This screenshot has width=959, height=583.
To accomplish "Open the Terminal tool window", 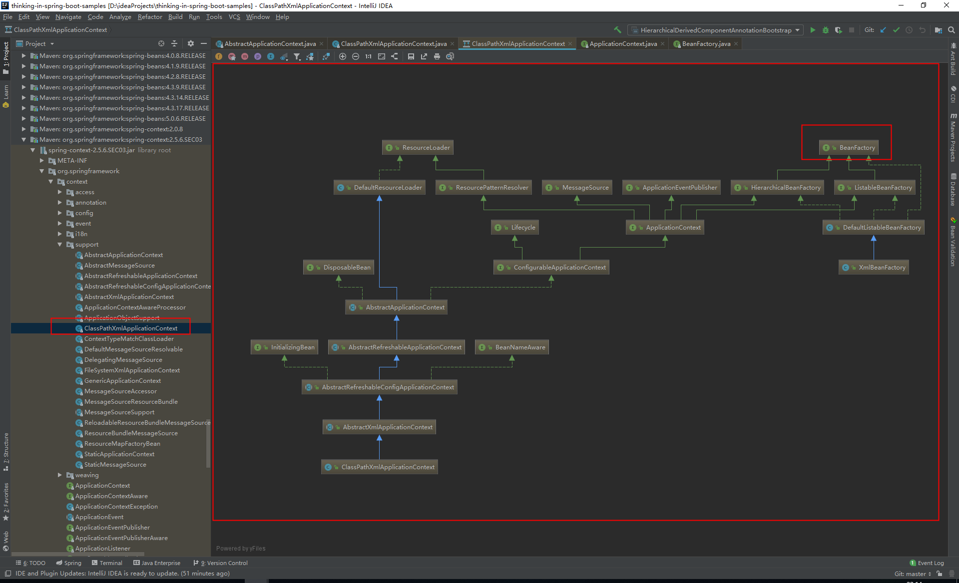I will coord(107,563).
